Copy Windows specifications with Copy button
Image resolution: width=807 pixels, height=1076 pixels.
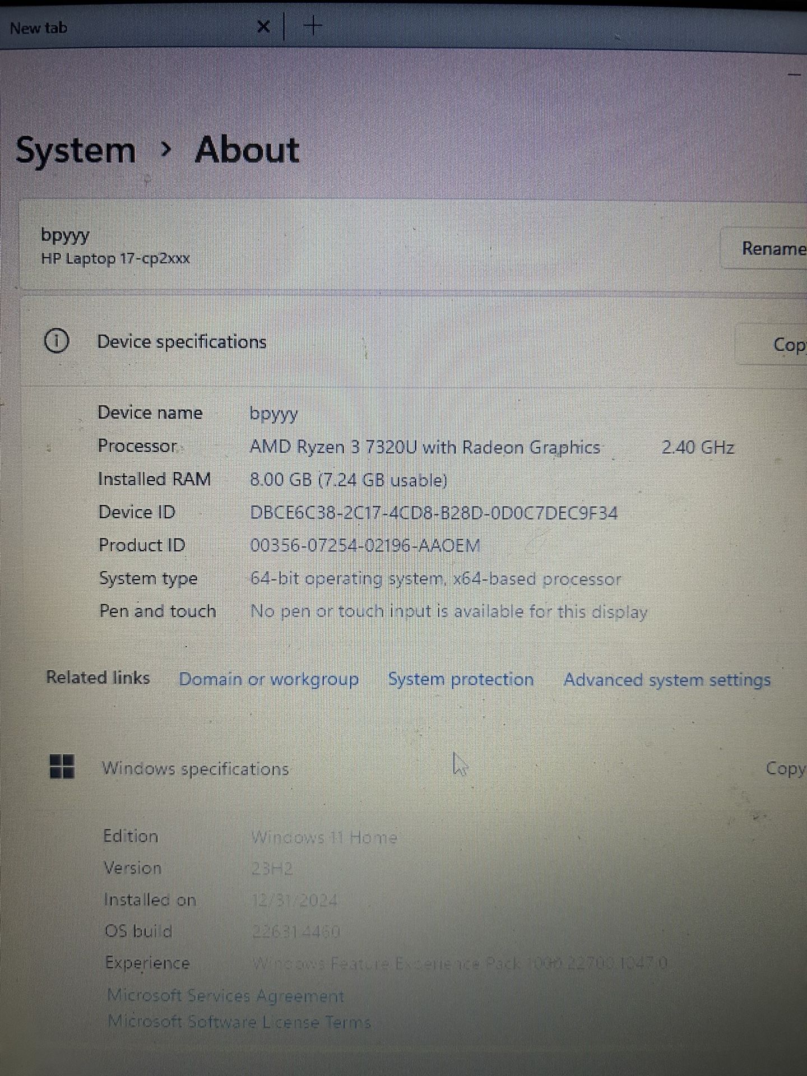click(x=786, y=768)
